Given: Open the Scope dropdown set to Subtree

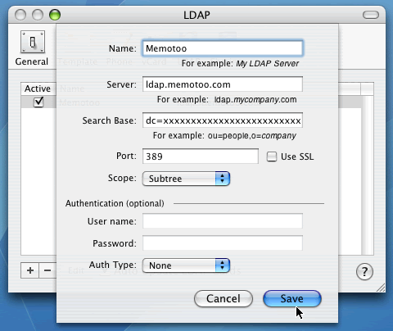Looking at the screenshot, I should click(186, 179).
